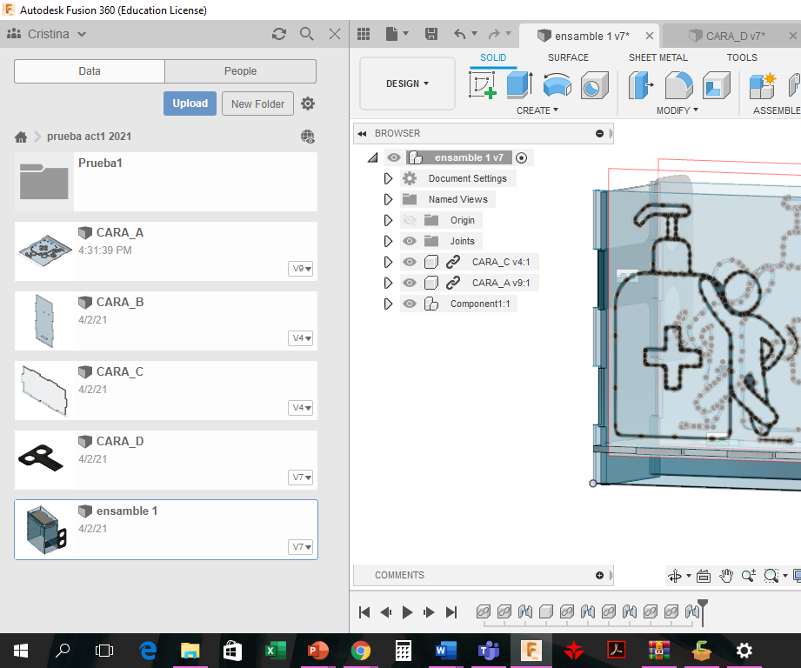
Task: Click the Extrude tool icon
Action: [x=519, y=85]
